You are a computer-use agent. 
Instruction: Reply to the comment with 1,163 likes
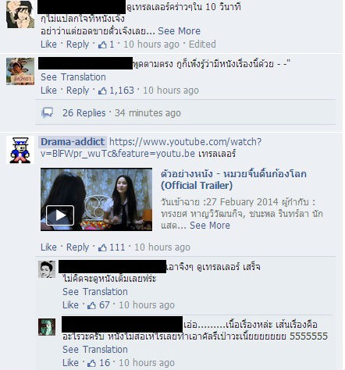point(77,91)
